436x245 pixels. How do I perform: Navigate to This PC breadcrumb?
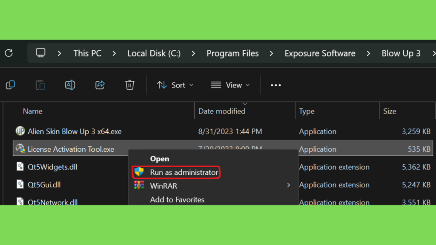tap(87, 53)
